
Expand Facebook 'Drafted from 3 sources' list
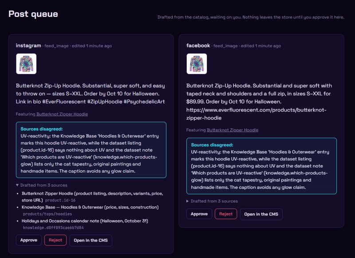tap(212, 201)
